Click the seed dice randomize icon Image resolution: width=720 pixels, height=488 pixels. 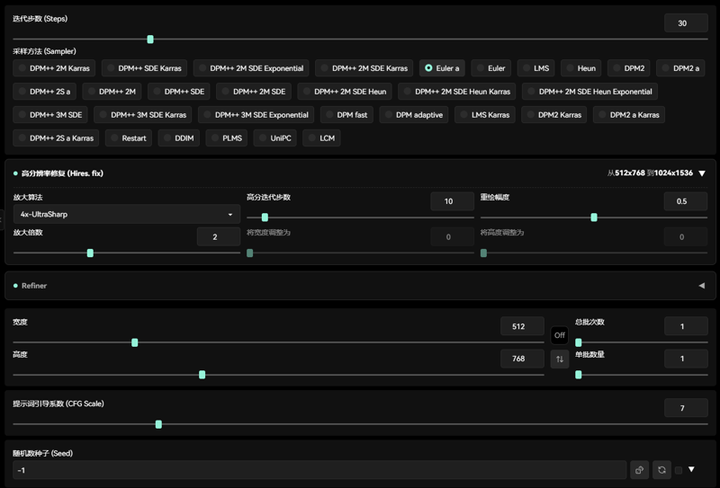(639, 470)
